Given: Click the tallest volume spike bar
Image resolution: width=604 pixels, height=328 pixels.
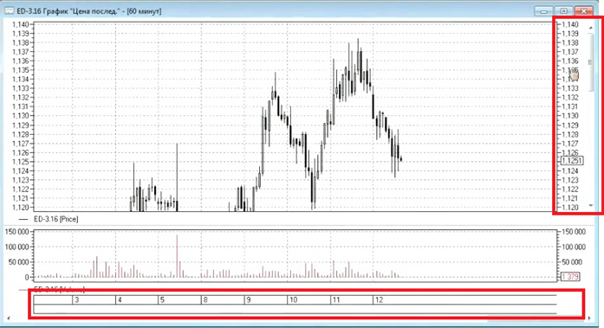Looking at the screenshot, I should point(177,255).
